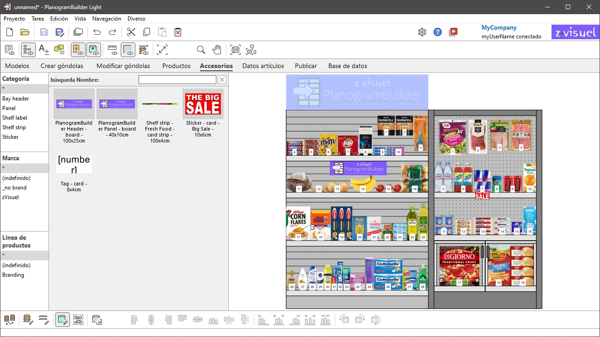Toggle the list view eye icon
Viewport: 600px width, 337px height.
point(10,50)
